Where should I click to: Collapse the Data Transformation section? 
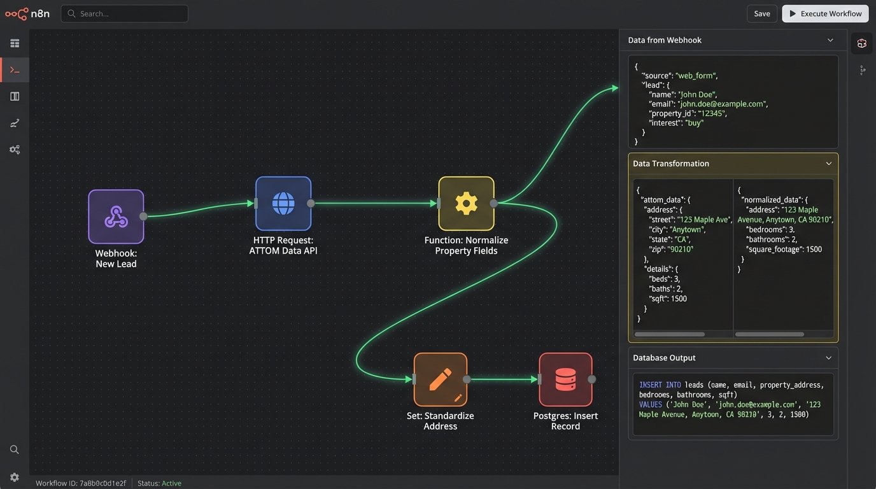pos(829,164)
